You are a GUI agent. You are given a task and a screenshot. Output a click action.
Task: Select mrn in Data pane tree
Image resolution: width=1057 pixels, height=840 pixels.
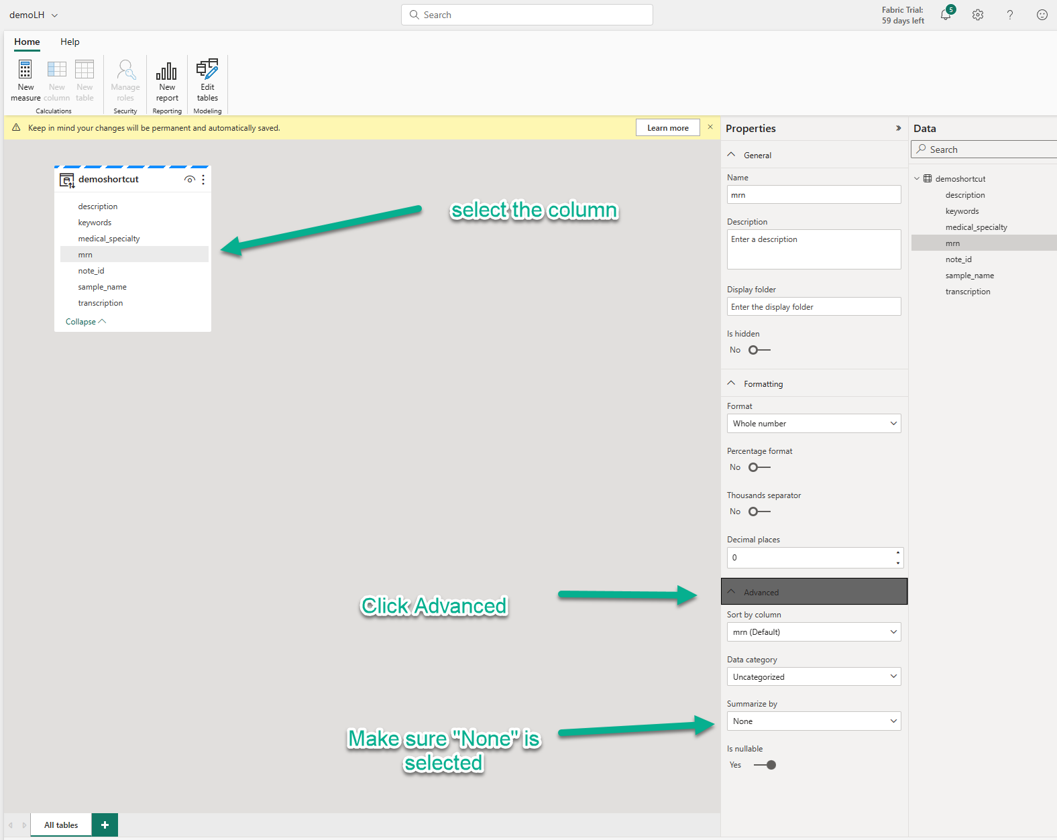[984, 243]
